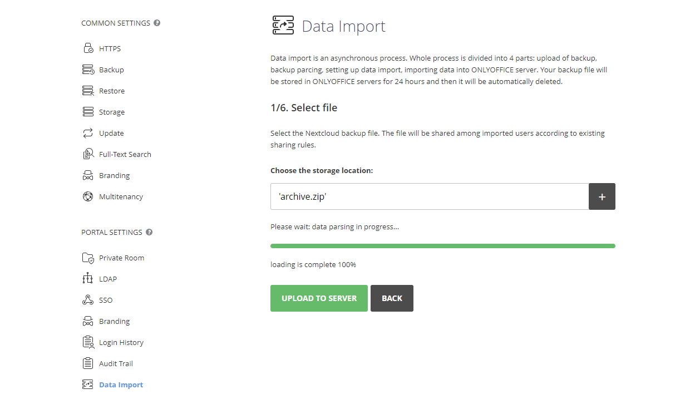
Task: Select the SSO key icon
Action: tap(88, 299)
